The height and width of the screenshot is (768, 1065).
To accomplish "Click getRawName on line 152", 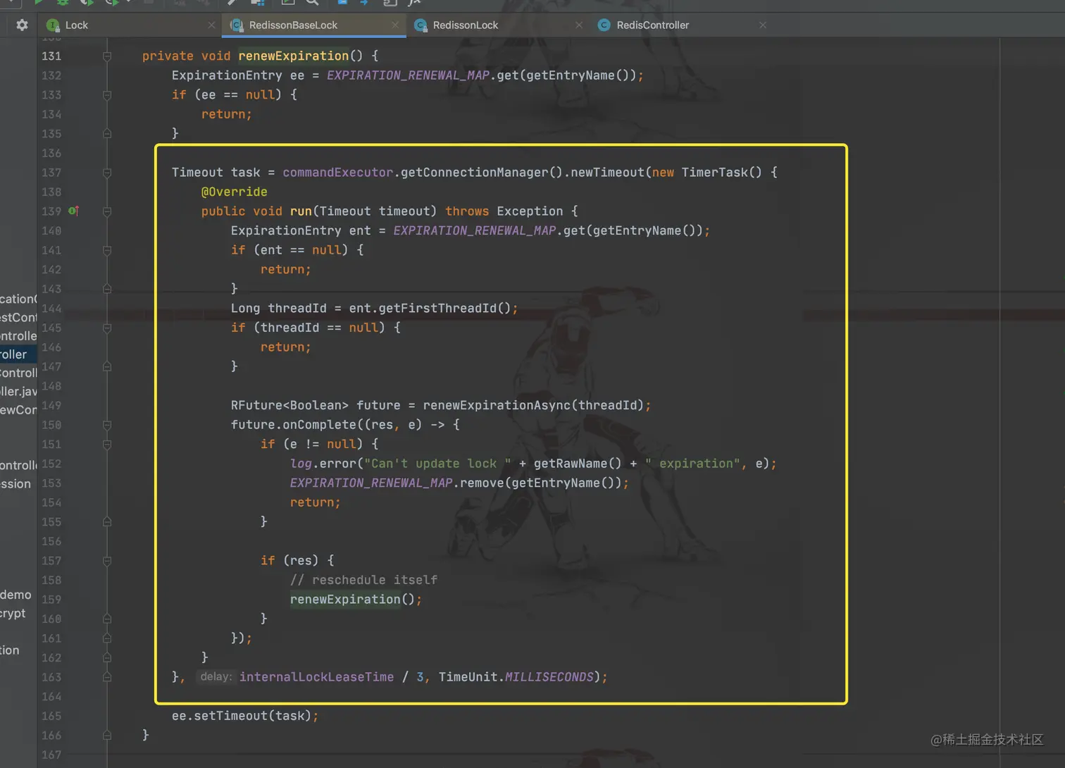I will click(x=571, y=464).
